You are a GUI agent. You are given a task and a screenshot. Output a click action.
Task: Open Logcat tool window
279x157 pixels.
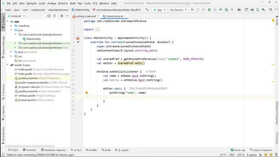click(x=122, y=150)
